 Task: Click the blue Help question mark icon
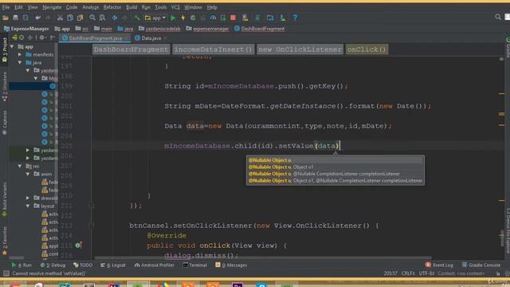(x=295, y=18)
